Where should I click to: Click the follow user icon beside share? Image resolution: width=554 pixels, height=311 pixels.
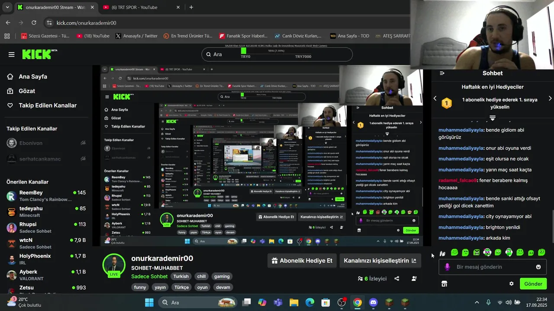[414, 279]
